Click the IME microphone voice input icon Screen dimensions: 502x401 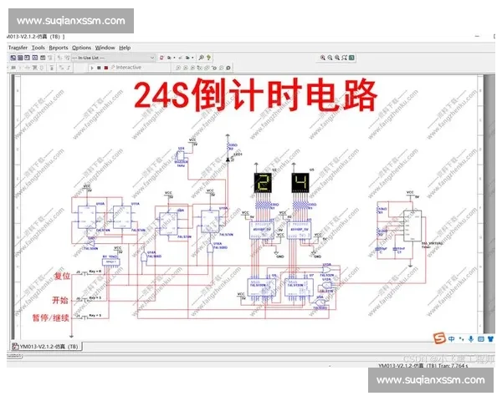[x=471, y=339]
